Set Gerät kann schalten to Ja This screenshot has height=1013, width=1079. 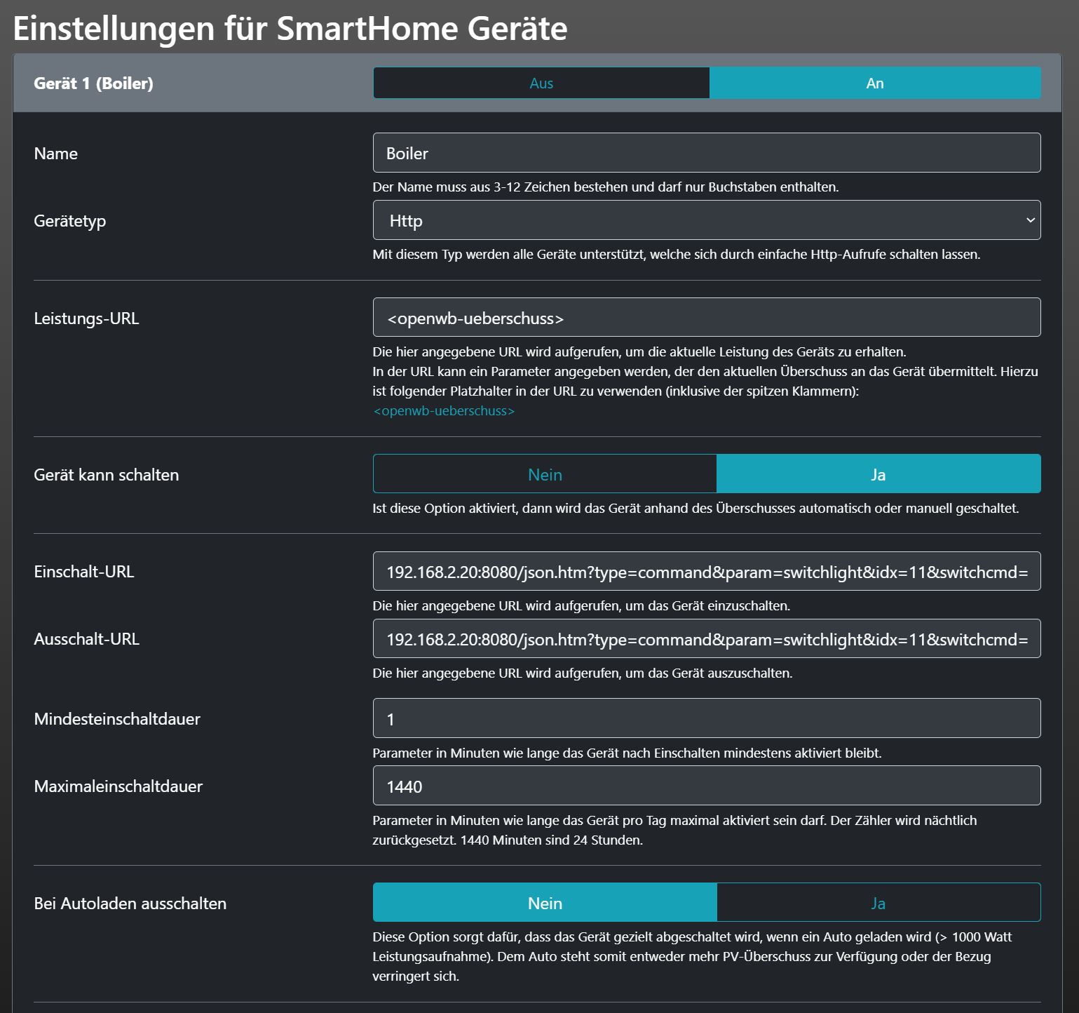coord(878,474)
